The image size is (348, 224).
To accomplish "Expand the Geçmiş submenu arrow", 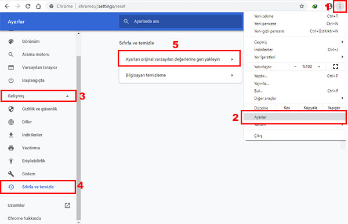I will (342, 42).
